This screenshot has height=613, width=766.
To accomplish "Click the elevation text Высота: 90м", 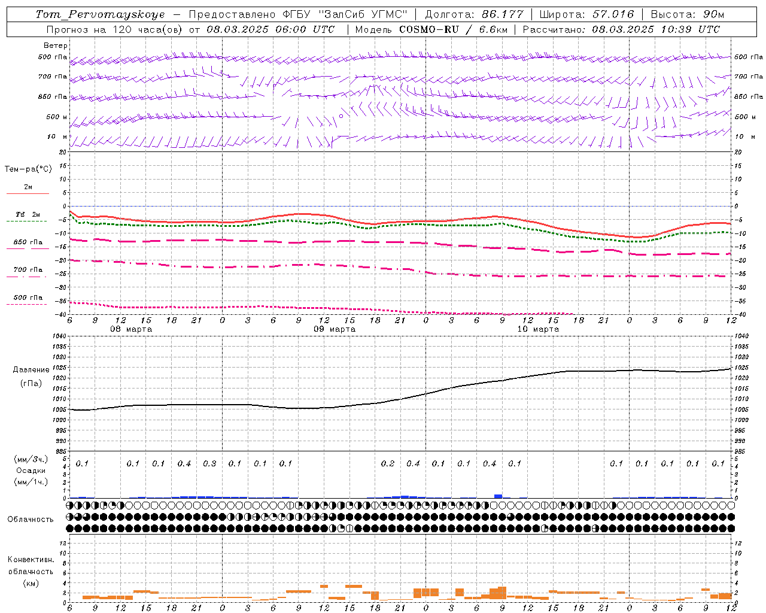I will point(688,14).
